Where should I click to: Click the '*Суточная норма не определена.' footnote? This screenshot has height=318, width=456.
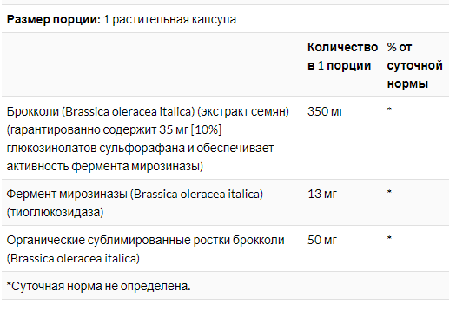pos(99,287)
